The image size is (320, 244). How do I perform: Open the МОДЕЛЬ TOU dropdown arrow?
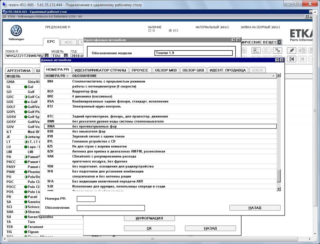point(66,56)
